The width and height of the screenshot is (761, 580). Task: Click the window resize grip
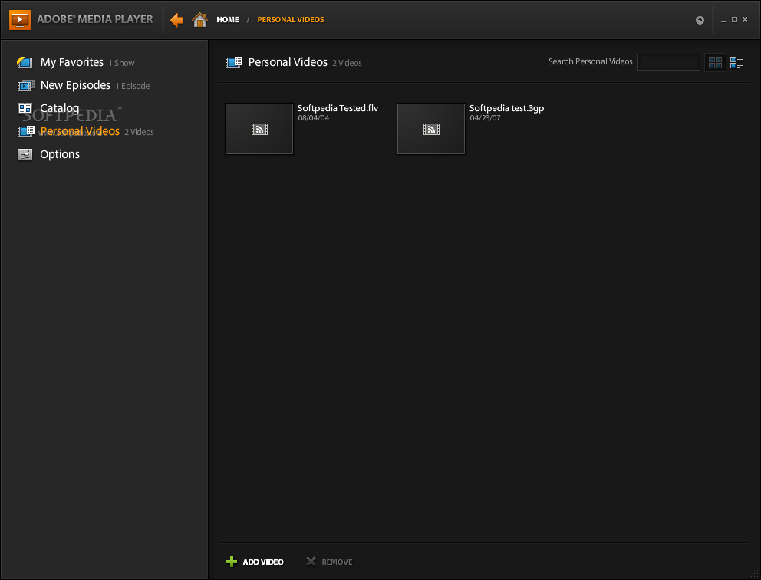[753, 573]
